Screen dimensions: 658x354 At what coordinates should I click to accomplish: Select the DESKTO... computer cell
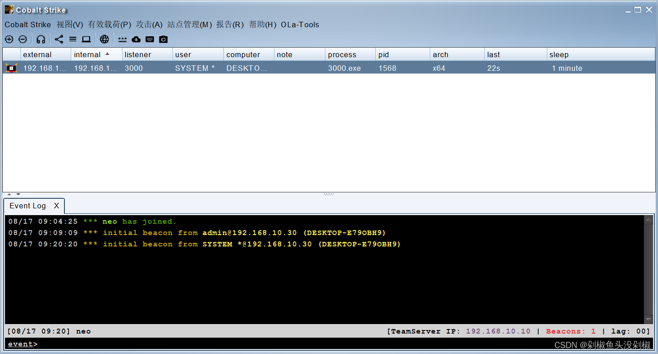[x=249, y=68]
